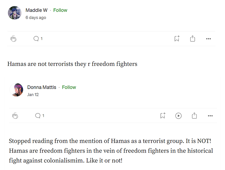Open the '6 days ago' timestamp link

click(36, 17)
